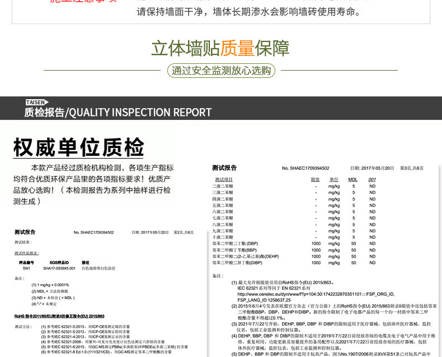Click the 001 column header
The image size is (442, 357).
(372, 179)
